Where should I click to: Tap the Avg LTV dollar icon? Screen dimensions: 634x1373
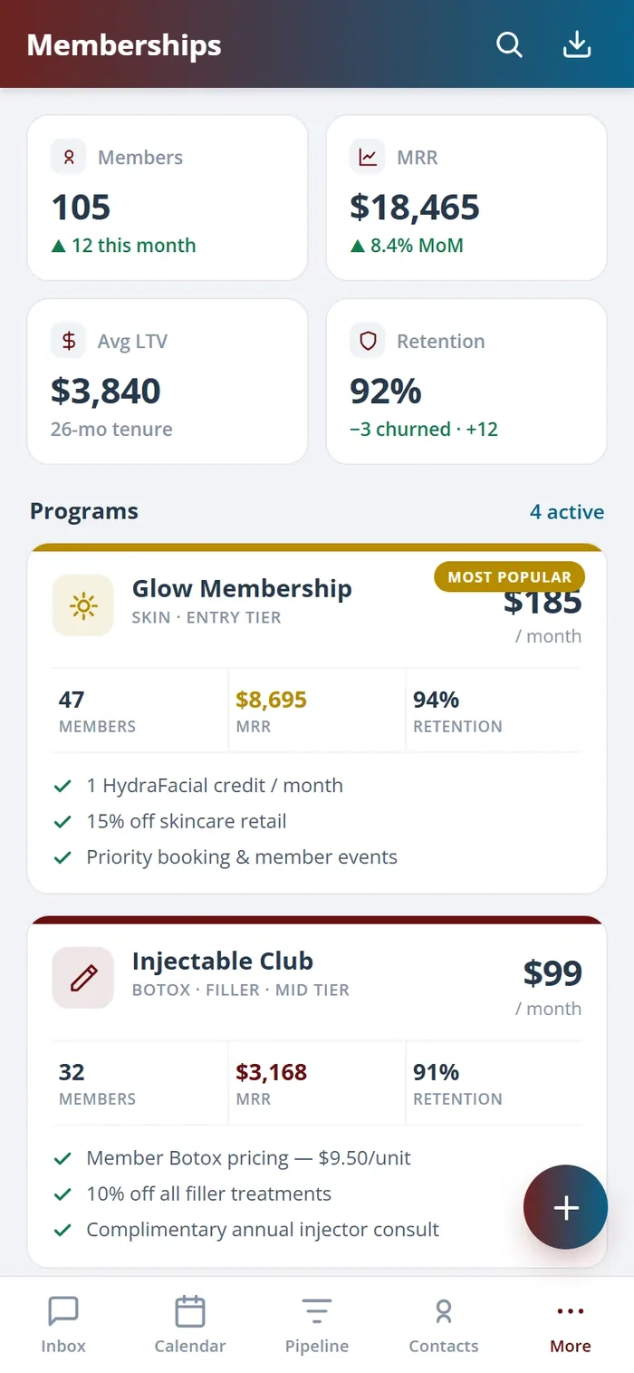pyautogui.click(x=68, y=341)
